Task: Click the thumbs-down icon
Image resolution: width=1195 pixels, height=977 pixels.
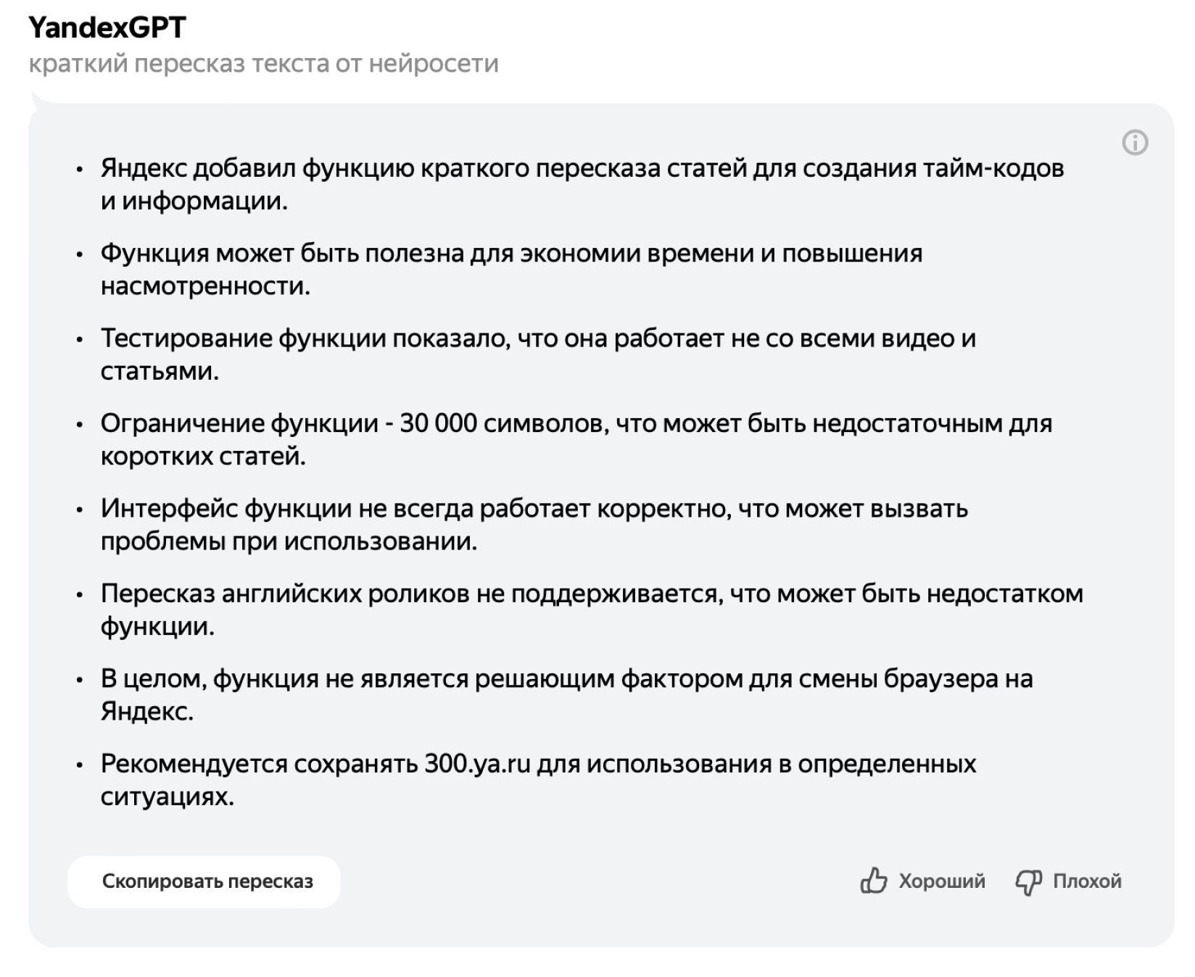Action: tap(1028, 882)
